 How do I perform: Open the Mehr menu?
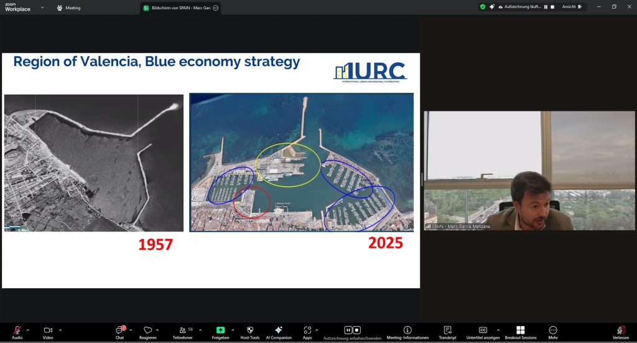[x=553, y=330]
